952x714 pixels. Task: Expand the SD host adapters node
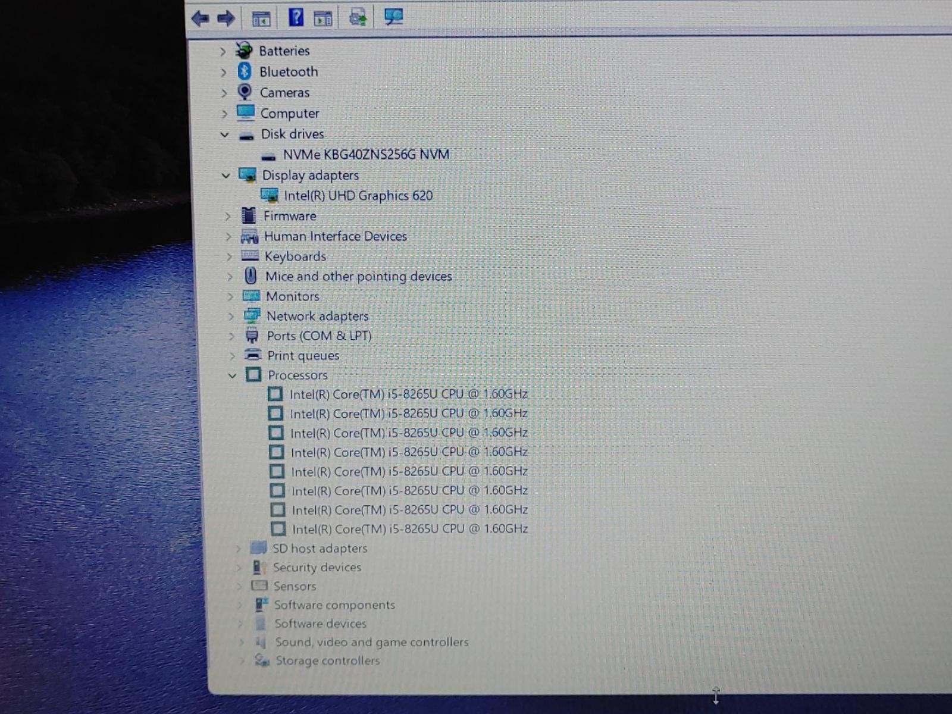237,549
